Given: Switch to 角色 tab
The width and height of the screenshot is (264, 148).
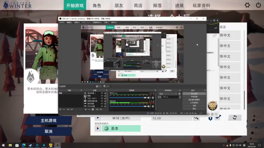Looking at the screenshot, I should (97, 6).
